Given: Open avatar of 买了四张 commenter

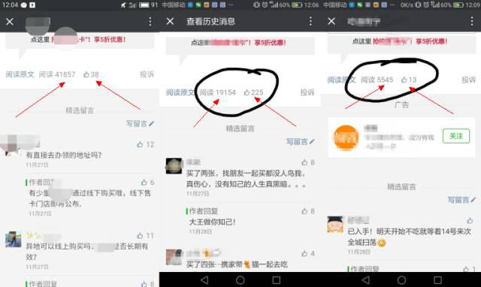Looking at the screenshot, I should coord(174,257).
